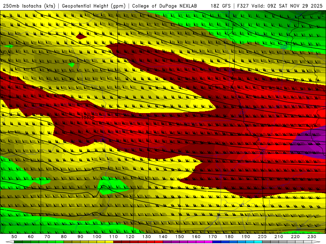Click the gray swatch starting at 200 knots
Viewport: 326px width, 244px height.
[267, 242]
